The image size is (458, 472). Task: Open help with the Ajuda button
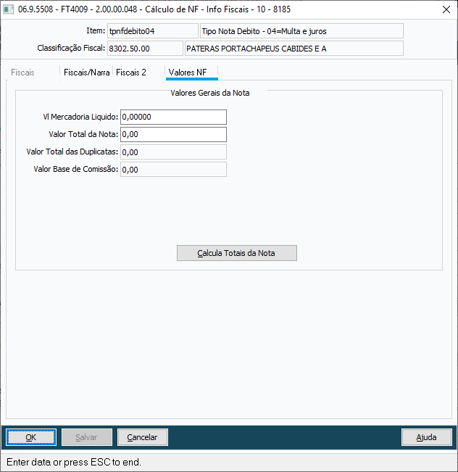coord(426,437)
